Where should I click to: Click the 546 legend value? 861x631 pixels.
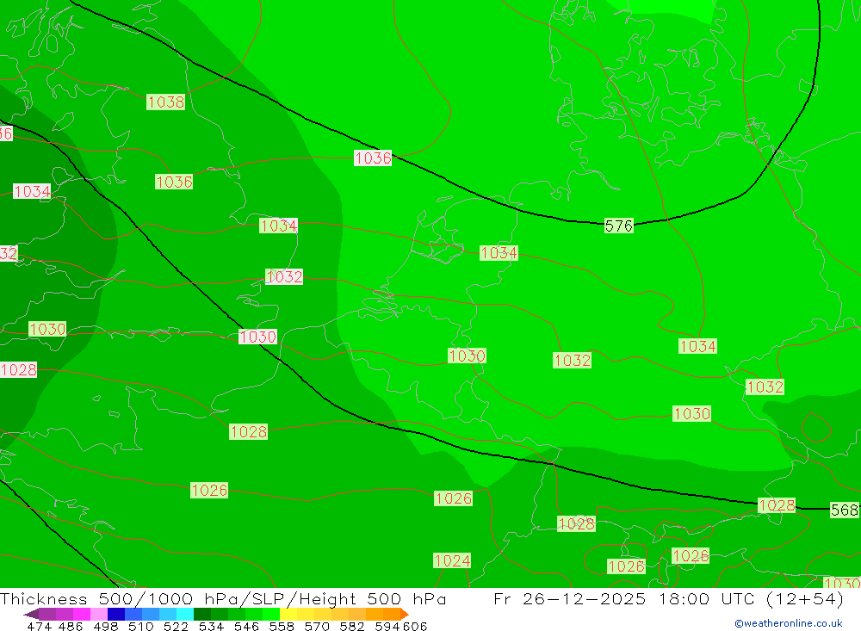(x=246, y=626)
